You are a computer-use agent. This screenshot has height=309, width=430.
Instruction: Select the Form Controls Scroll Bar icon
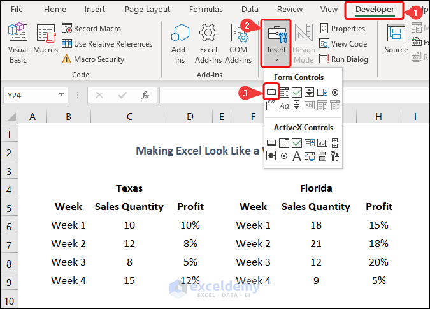point(296,105)
